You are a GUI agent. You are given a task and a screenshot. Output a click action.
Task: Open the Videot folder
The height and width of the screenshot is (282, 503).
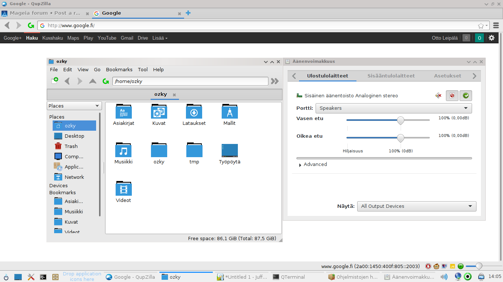tap(123, 192)
